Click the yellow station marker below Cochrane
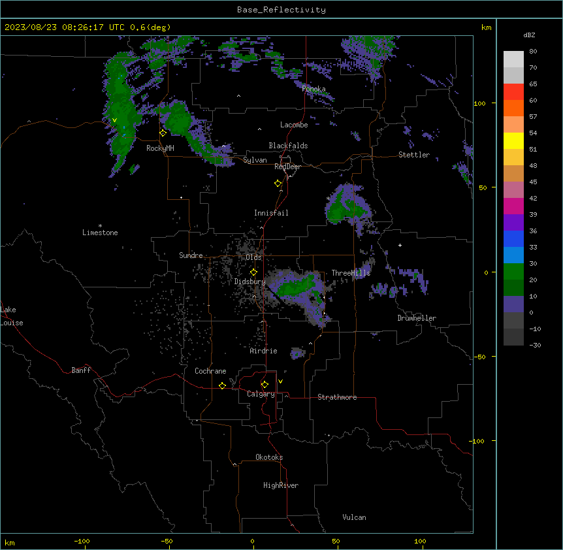 [x=222, y=385]
